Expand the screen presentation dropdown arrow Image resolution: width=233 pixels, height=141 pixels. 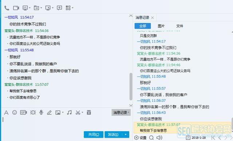(30, 8)
